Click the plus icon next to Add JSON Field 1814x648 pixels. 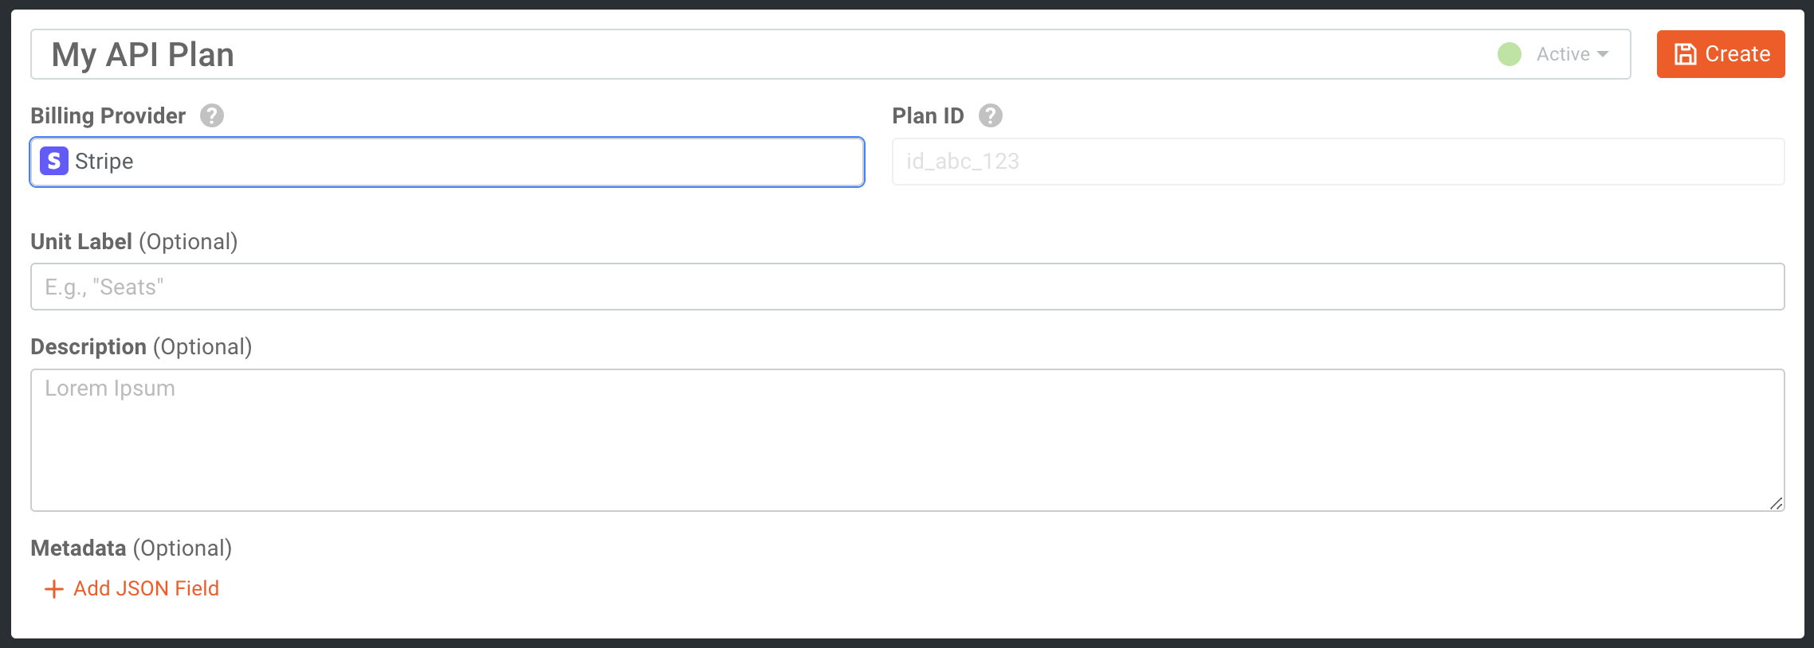[x=53, y=588]
